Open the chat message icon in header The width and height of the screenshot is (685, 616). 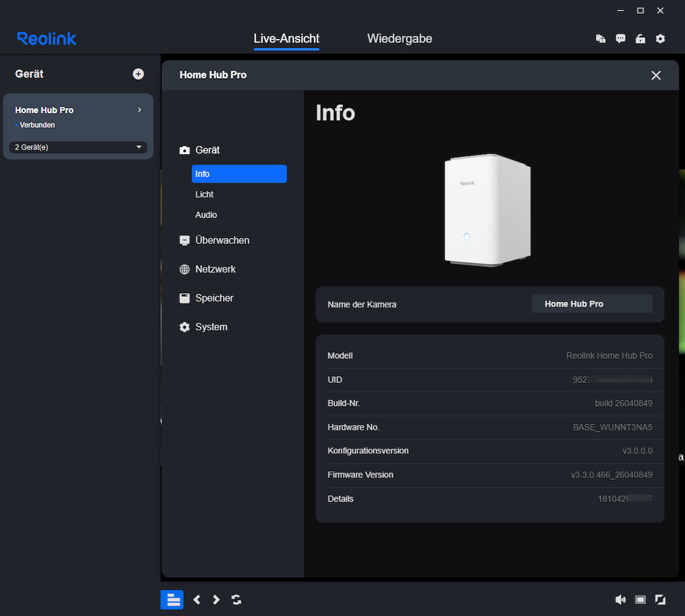pos(621,38)
